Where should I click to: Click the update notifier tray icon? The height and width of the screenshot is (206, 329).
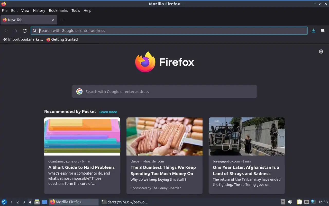313,202
